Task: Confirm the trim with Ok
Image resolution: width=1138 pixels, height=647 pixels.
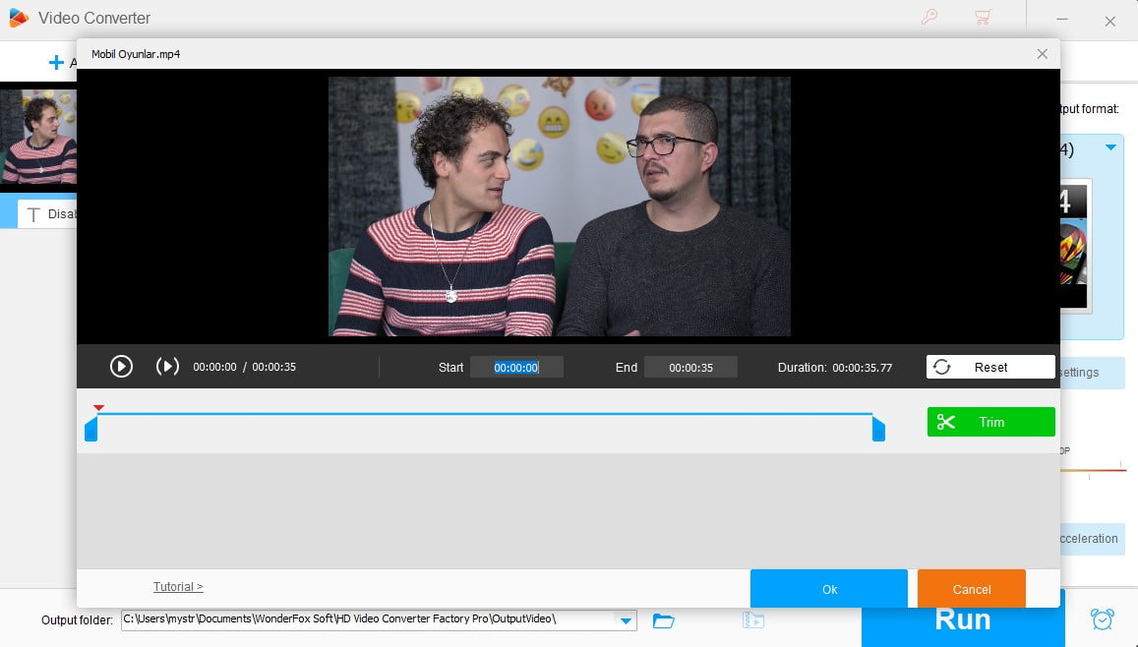Action: click(x=828, y=588)
